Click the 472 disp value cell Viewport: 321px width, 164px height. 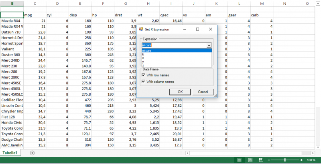point(80,100)
